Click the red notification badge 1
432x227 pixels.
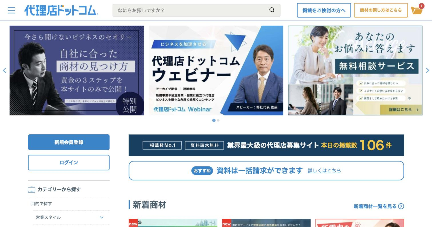pos(421,6)
